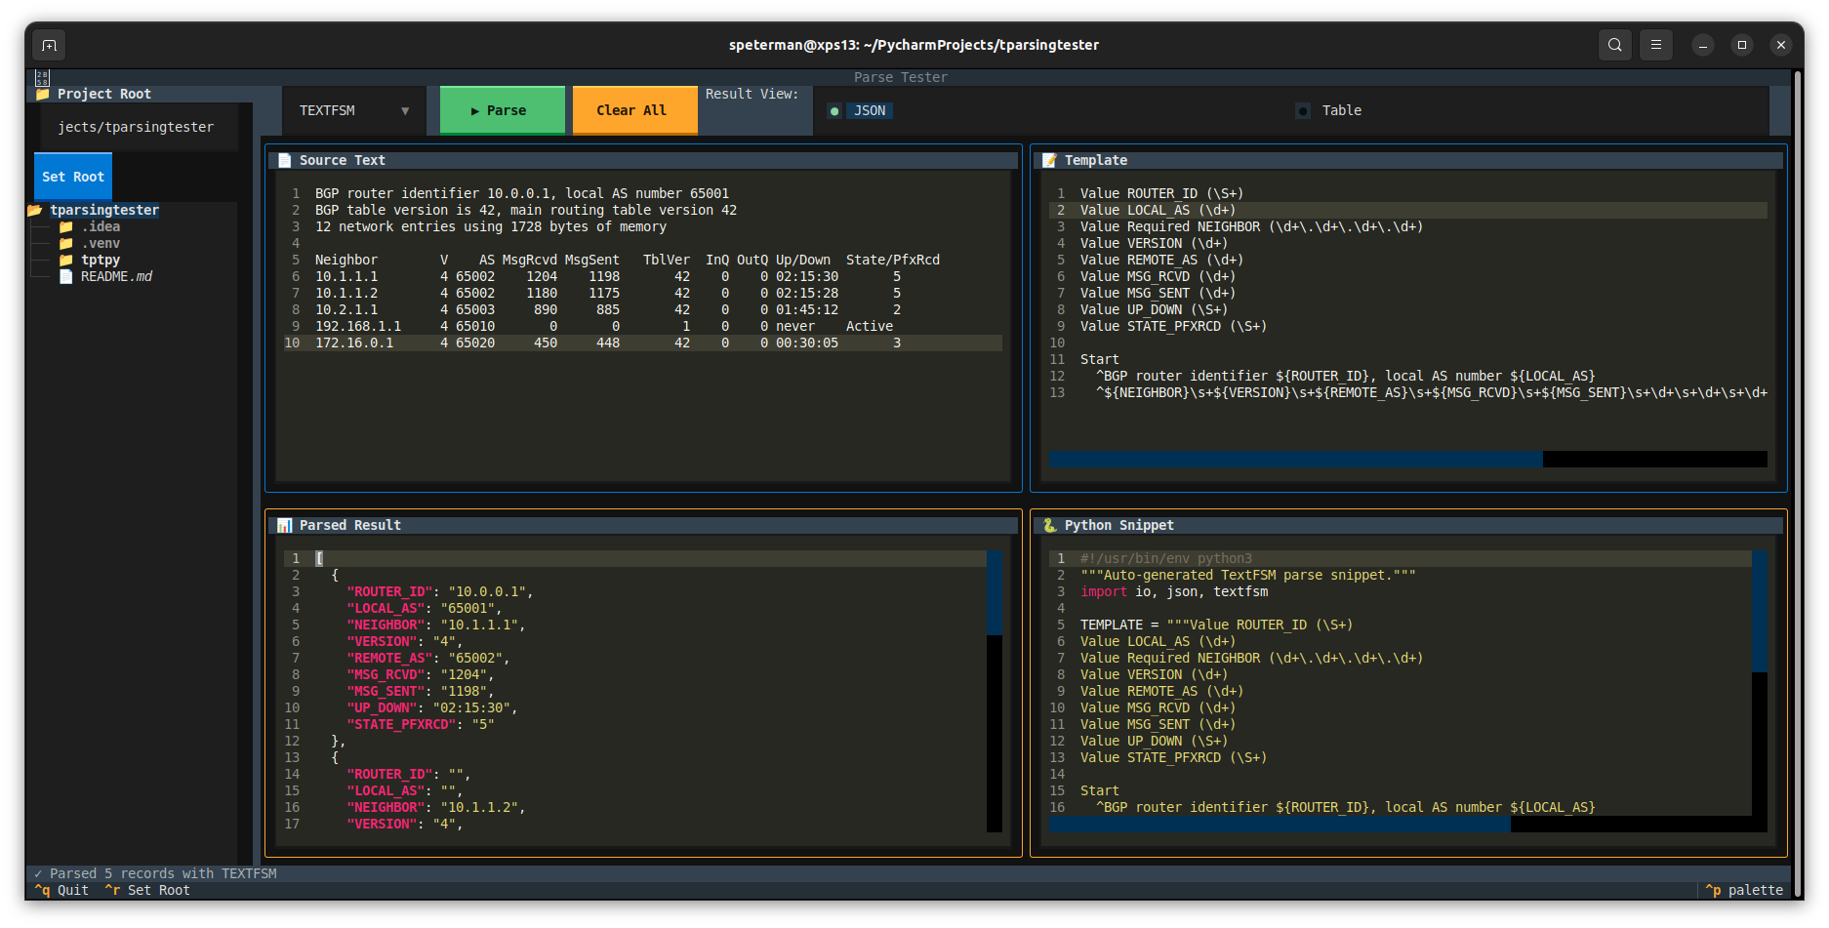
Task: Expand the .venv folder
Action: [x=102, y=243]
